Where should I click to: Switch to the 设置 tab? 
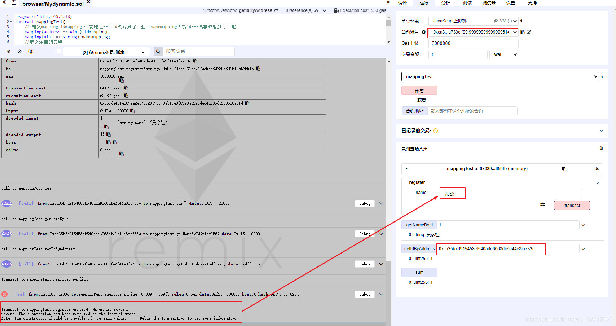click(x=511, y=3)
